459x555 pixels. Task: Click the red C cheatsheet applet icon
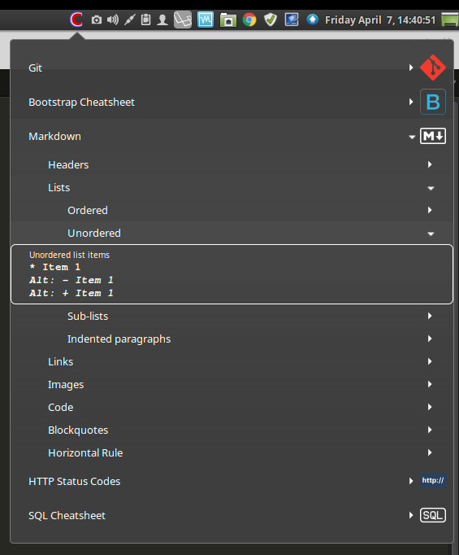pyautogui.click(x=76, y=20)
